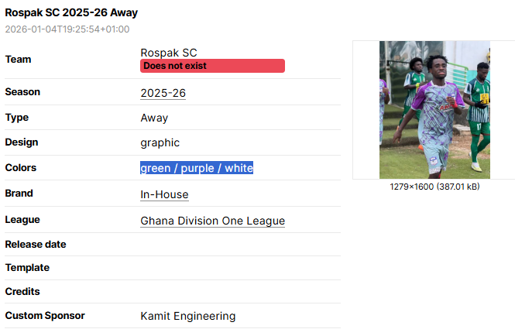The width and height of the screenshot is (515, 336).
Task: Click the highlighted 'green / purple / white' text
Action: (x=197, y=168)
